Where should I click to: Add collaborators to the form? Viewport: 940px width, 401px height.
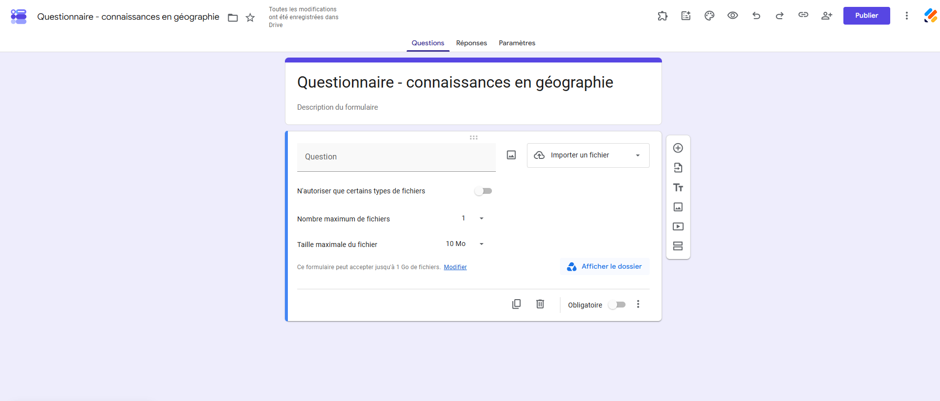coord(827,16)
